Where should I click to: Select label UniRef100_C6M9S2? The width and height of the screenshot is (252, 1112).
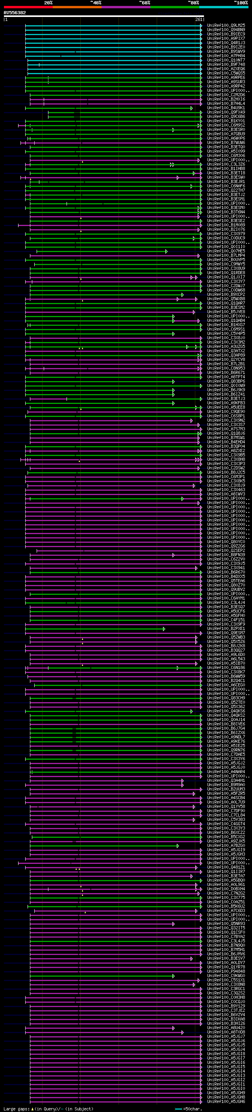point(226,125)
